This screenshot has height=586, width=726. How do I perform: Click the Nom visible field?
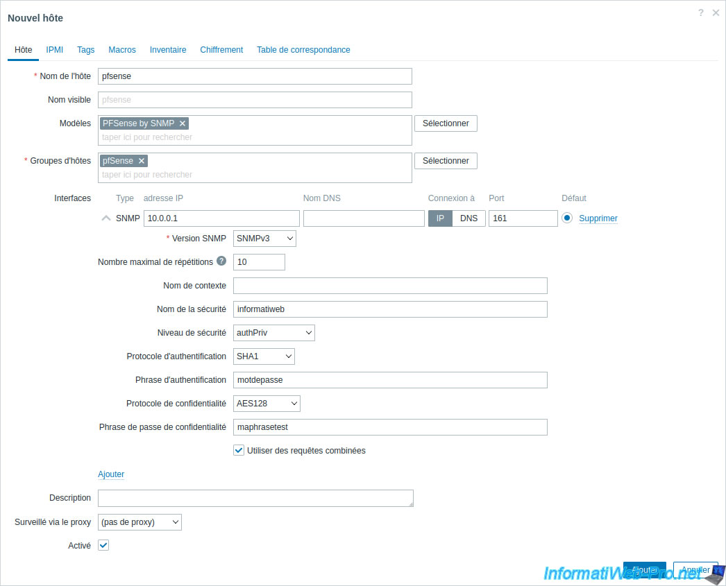pyautogui.click(x=255, y=100)
